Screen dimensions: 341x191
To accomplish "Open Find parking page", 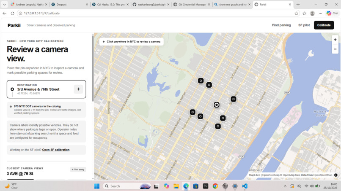I will (x=281, y=25).
